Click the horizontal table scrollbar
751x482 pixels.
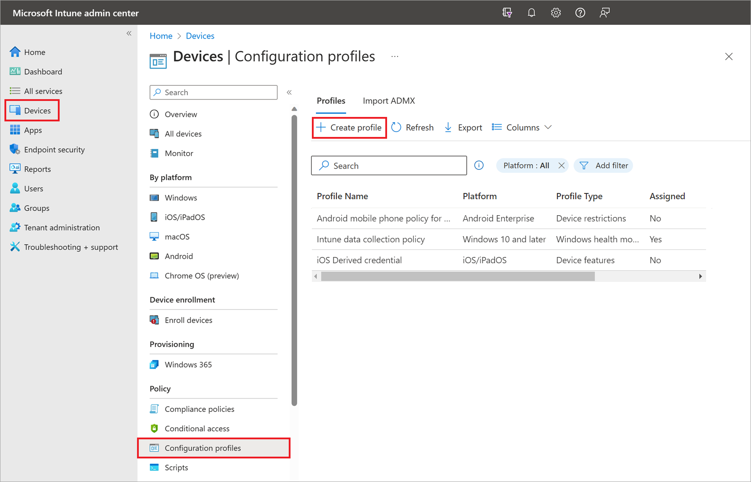coord(458,277)
